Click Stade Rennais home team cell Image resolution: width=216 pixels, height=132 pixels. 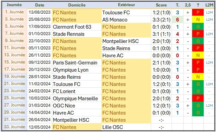[77, 34]
